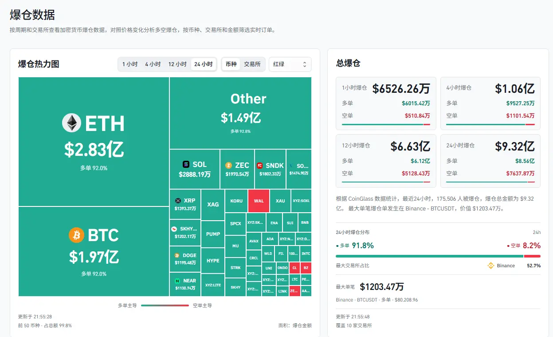Click the SPCX heatmap tile
The width and height of the screenshot is (553, 337).
[235, 224]
